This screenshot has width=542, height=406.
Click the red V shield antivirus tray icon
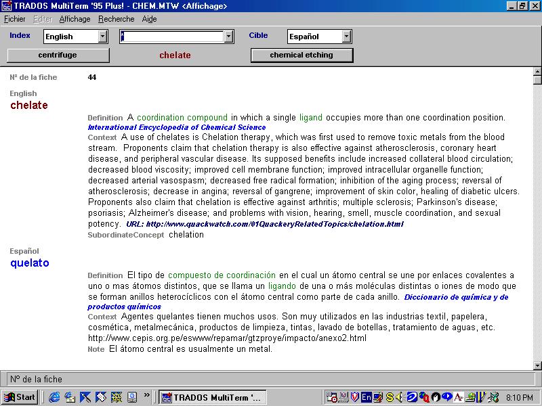pos(354,397)
